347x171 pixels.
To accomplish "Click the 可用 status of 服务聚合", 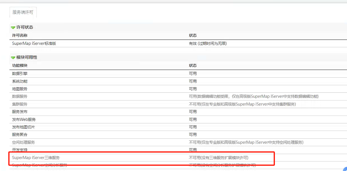I will click(193, 135).
